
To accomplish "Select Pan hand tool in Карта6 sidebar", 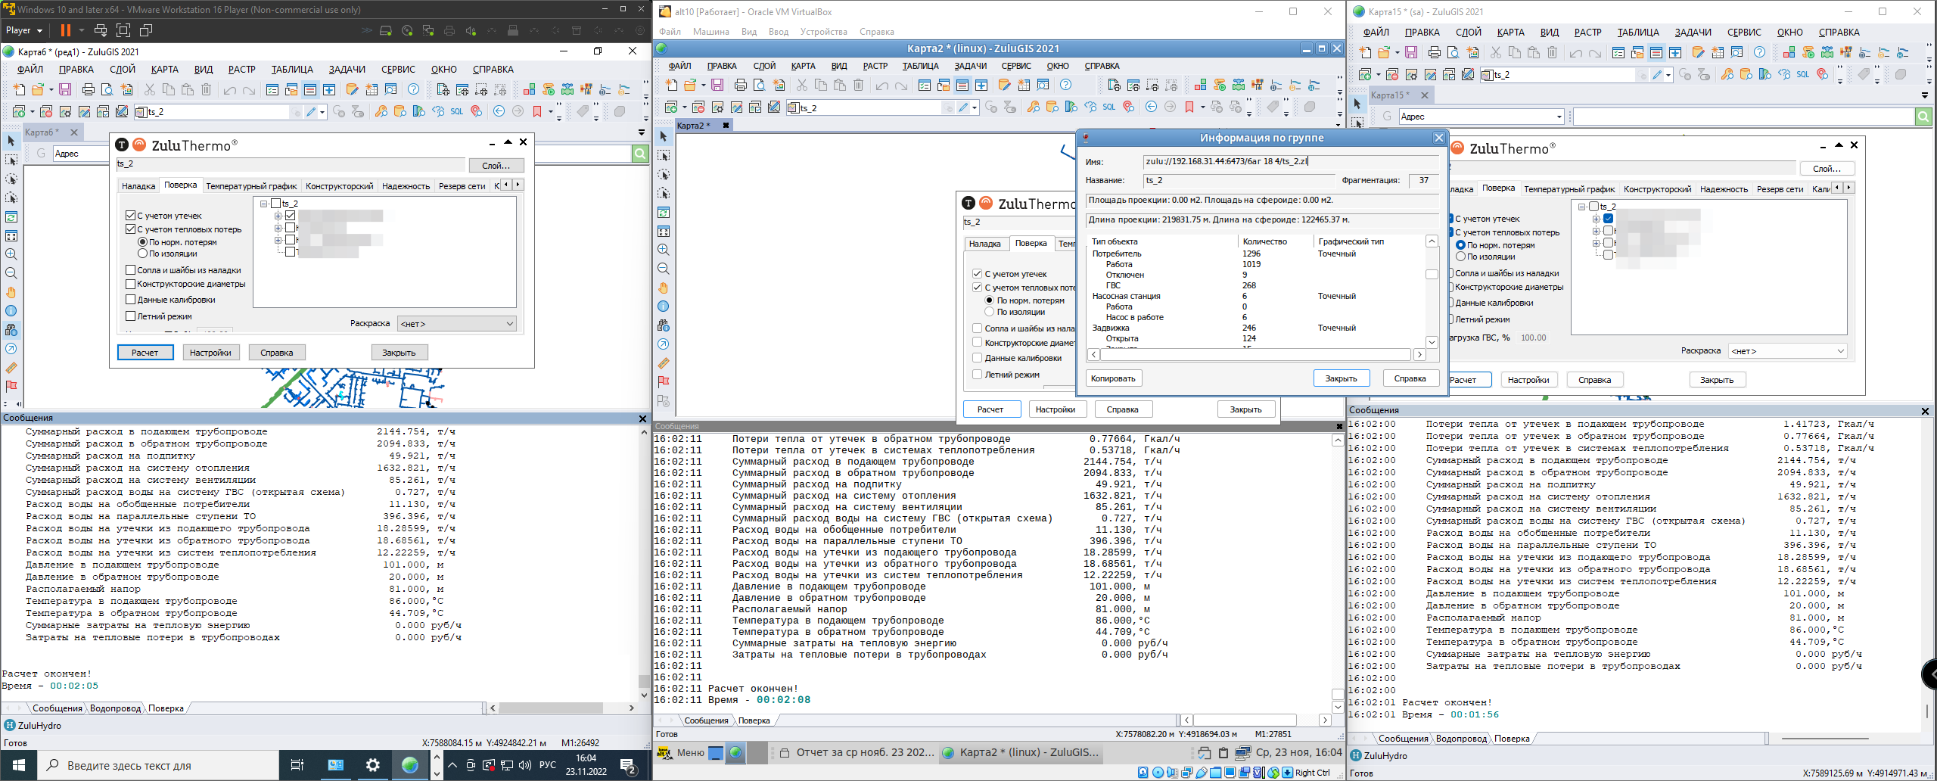I will (11, 292).
